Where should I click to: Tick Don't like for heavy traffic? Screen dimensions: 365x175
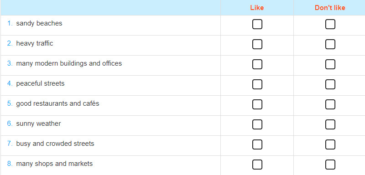point(330,44)
